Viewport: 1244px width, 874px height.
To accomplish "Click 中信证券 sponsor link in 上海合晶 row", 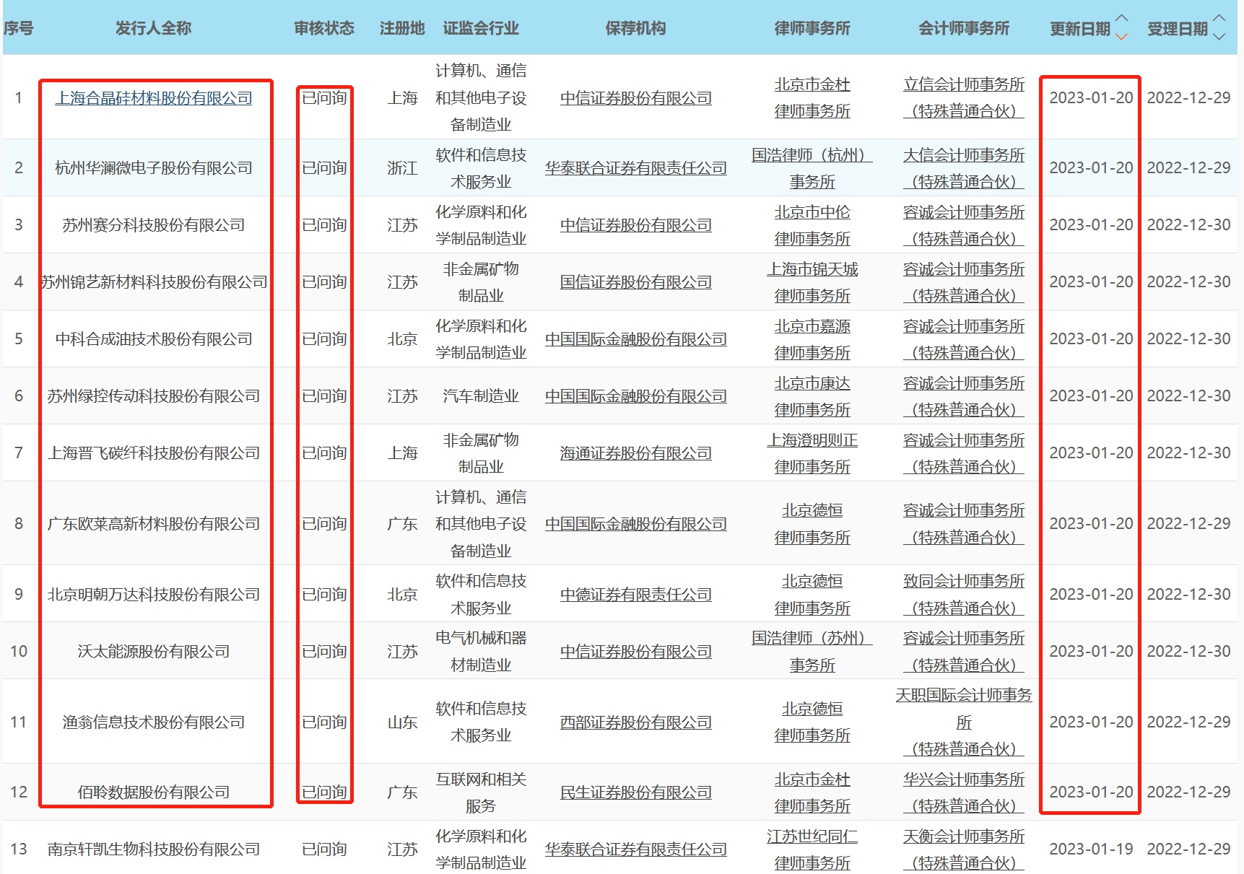I will click(x=636, y=98).
